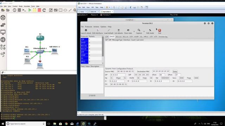Click Windows Start button
This screenshot has height=126, width=225.
(3, 124)
